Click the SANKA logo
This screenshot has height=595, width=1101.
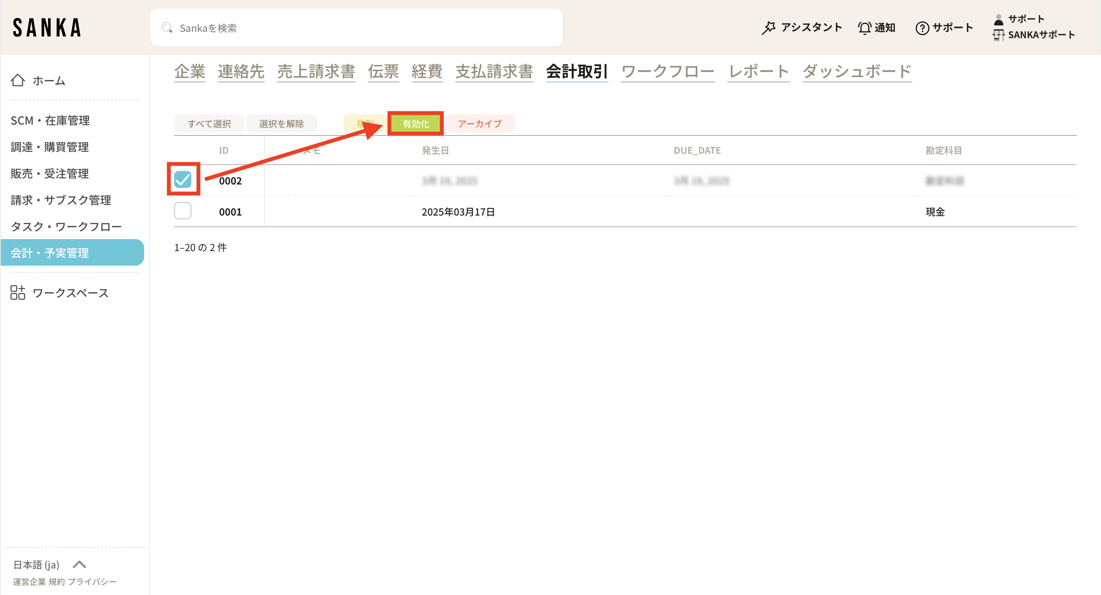[47, 28]
